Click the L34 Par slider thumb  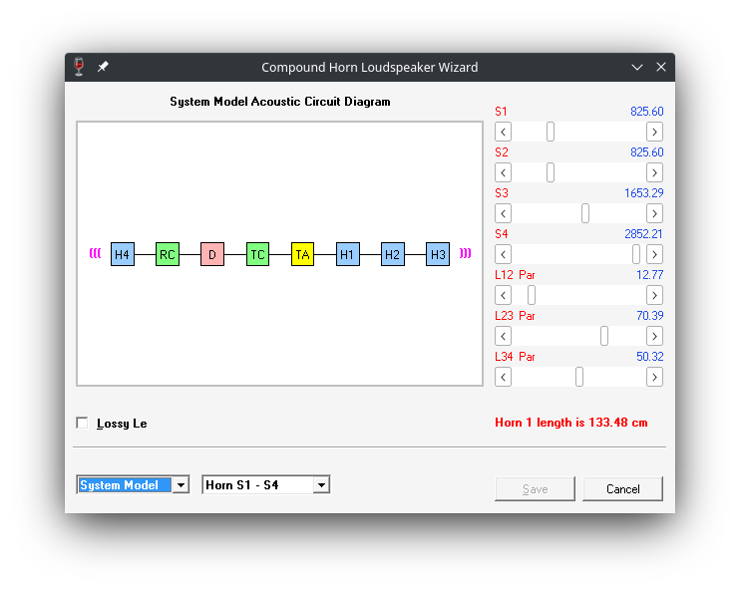[579, 378]
